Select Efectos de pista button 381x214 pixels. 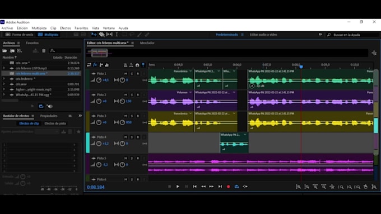[55, 123]
